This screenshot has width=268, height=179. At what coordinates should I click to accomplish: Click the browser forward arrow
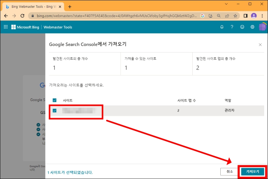[14, 16]
